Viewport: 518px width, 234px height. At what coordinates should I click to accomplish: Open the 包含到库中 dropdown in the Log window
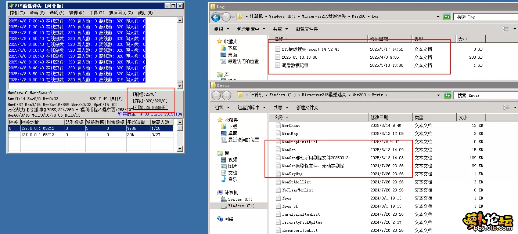pyautogui.click(x=251, y=29)
